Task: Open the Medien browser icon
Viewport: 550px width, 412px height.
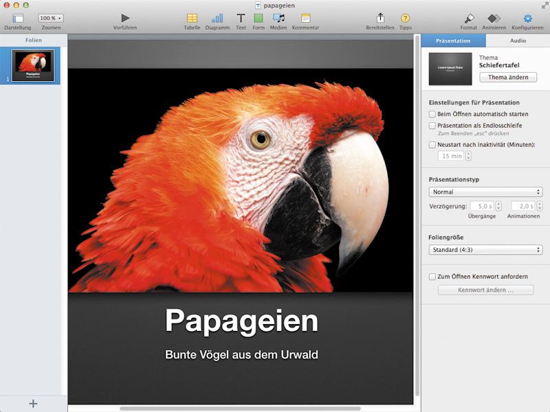Action: [278, 18]
